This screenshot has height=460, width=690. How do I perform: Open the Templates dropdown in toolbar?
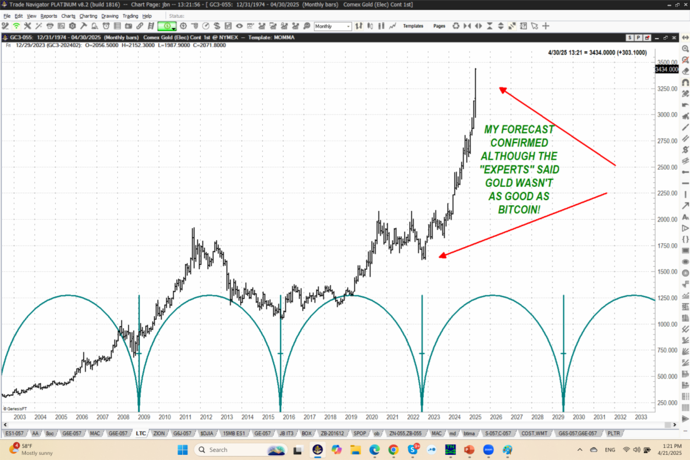click(413, 26)
